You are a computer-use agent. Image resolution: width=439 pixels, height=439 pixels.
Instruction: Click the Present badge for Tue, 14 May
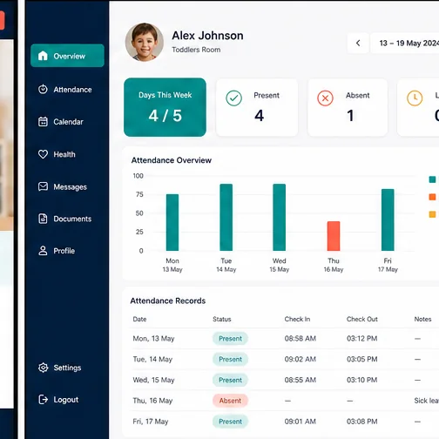(x=230, y=359)
